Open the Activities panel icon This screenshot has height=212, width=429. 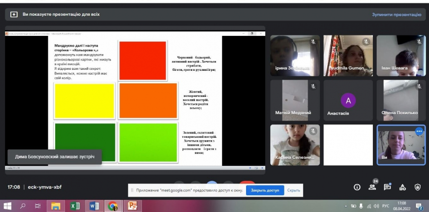(402, 187)
